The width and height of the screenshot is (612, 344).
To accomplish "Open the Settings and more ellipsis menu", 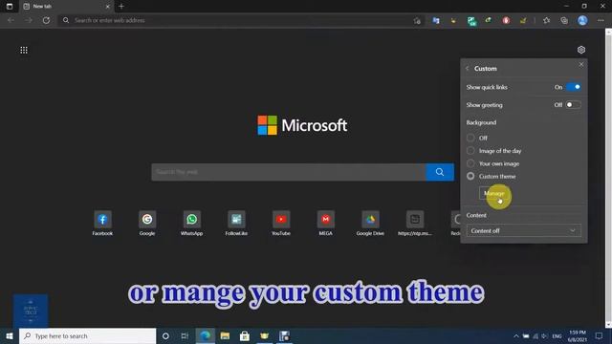I will (601, 20).
